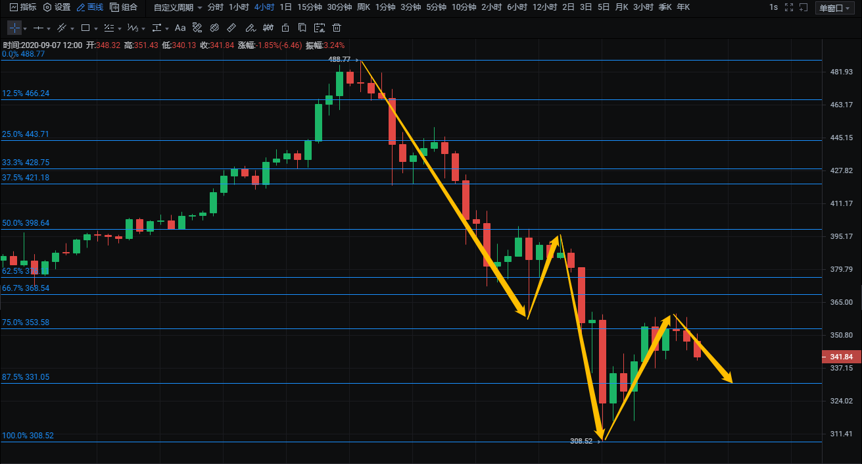Open 设置 chart settings
The width and height of the screenshot is (862, 464).
point(57,7)
